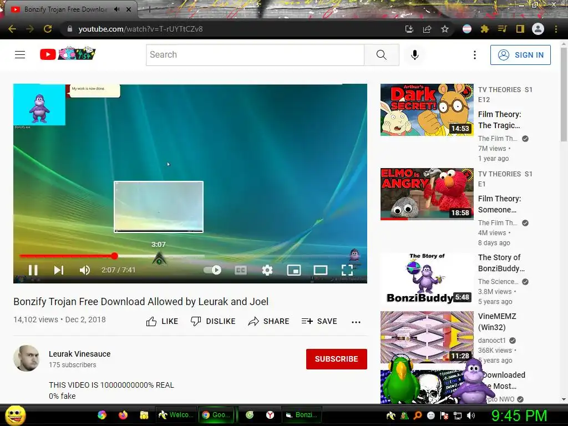Open the smiley face Start button
This screenshot has width=568, height=426.
[15, 415]
